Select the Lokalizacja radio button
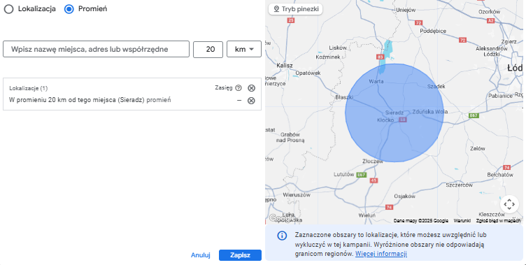Viewport: 526px width, 265px height. coord(8,9)
